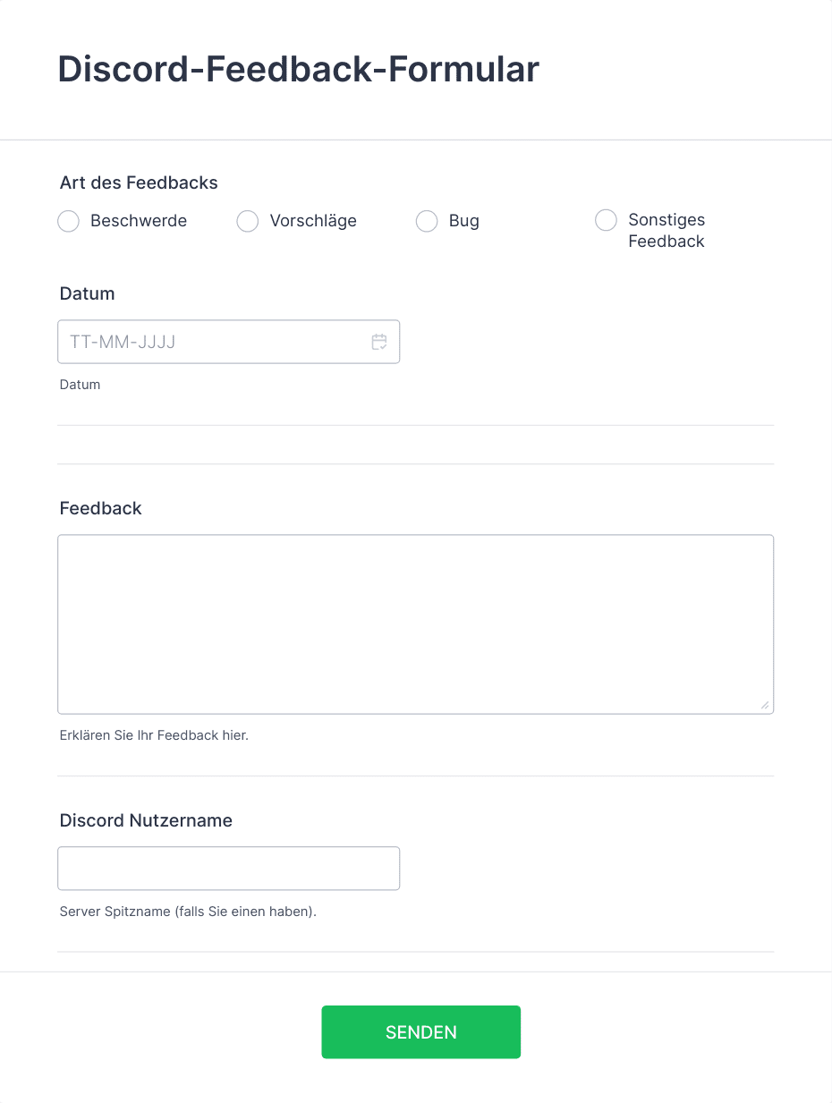Open the calendar picker icon in date field
Image resolution: width=832 pixels, height=1103 pixels.
(x=379, y=342)
